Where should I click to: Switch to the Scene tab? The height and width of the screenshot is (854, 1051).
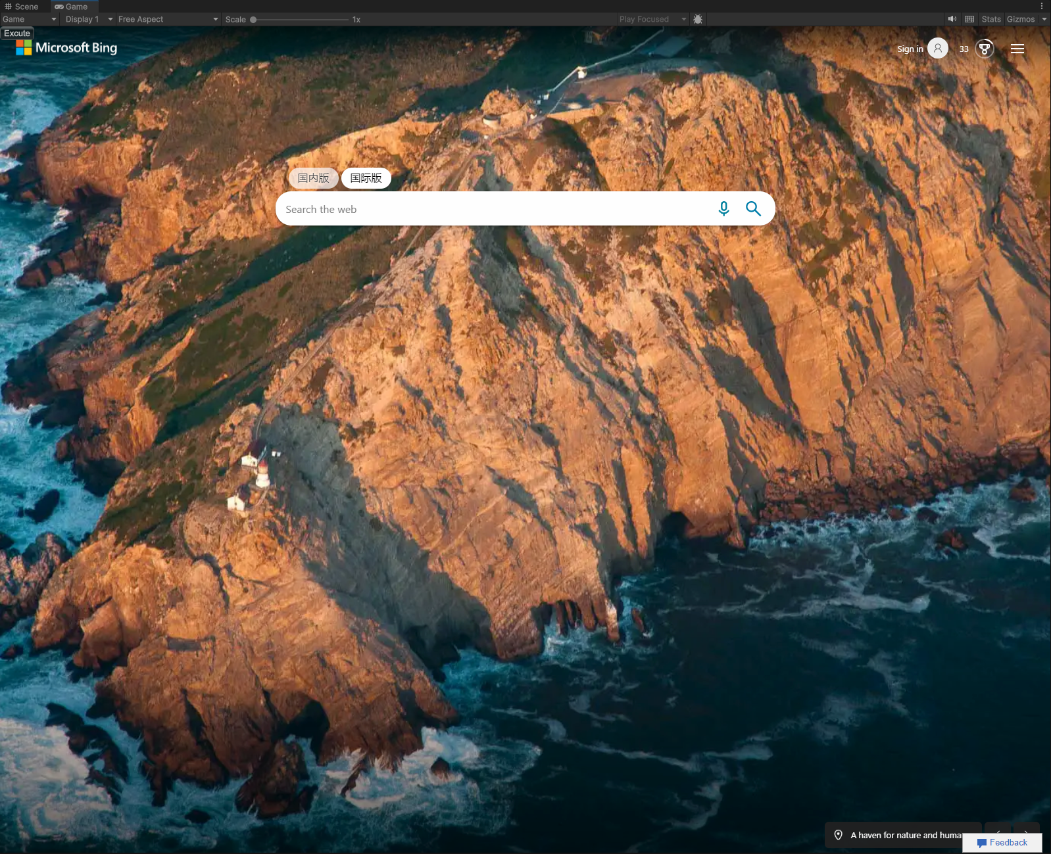(22, 7)
